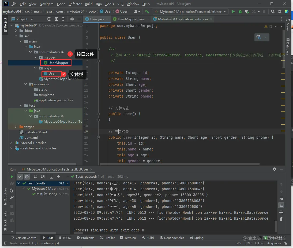The width and height of the screenshot is (293, 248).
Task: Print console output using printer icon
Action: (281, 212)
